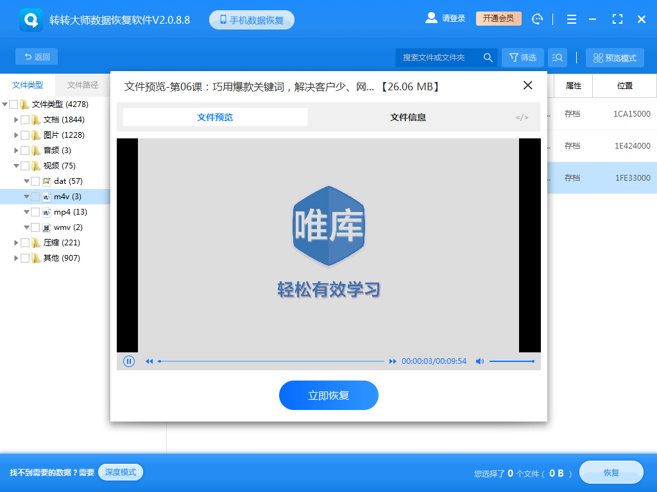
Task: Select the 文件信息 tab
Action: pos(407,117)
